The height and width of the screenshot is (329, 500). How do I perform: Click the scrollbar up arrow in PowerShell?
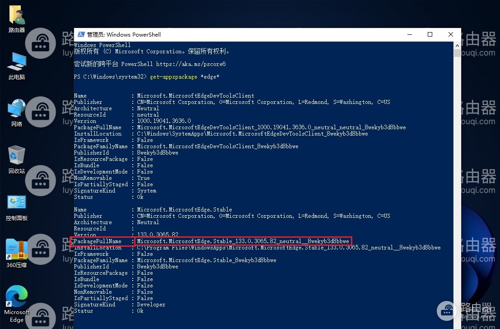457,45
